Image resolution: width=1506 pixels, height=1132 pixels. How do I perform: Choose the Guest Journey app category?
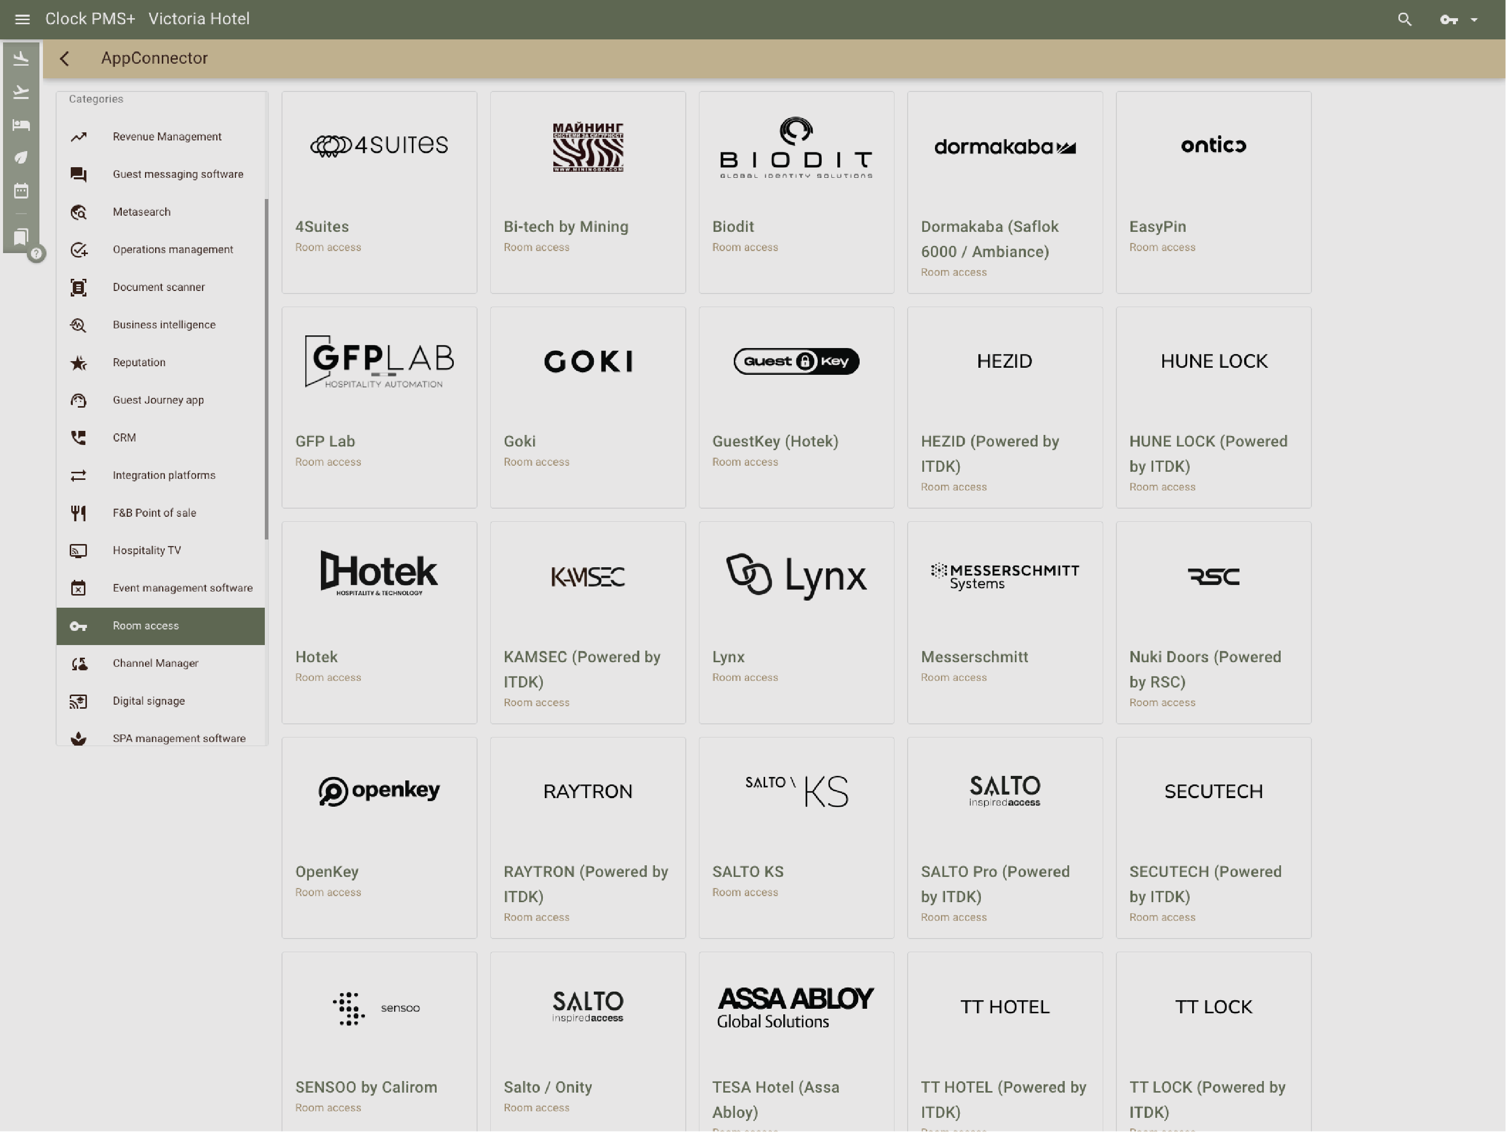point(158,400)
